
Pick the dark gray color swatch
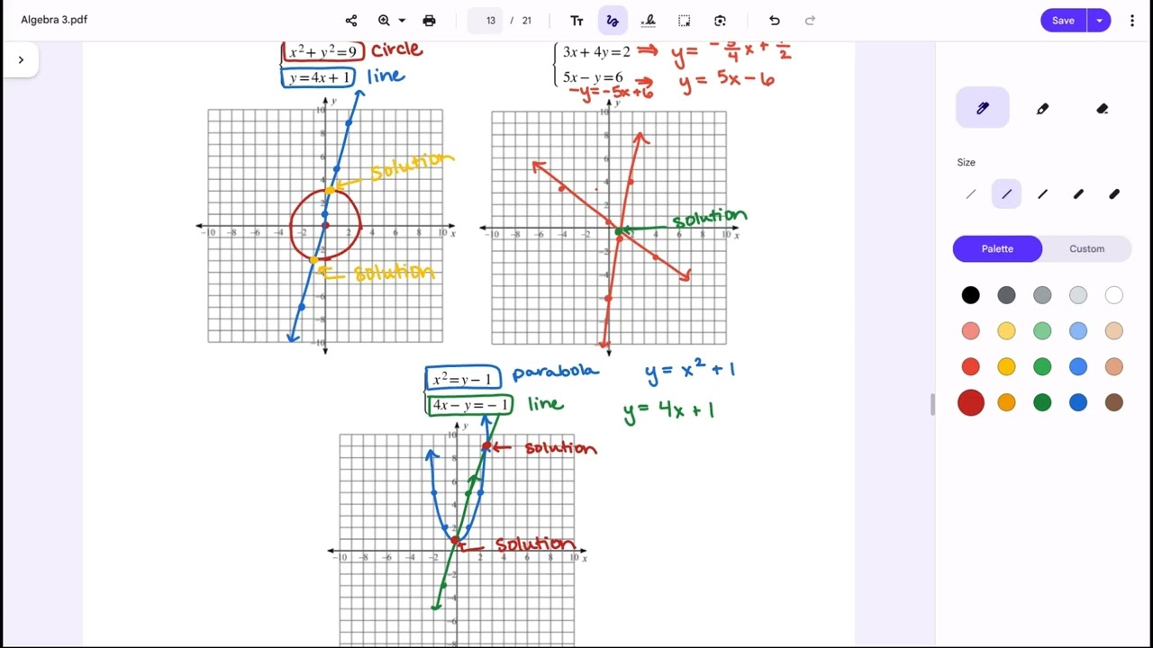point(1006,295)
